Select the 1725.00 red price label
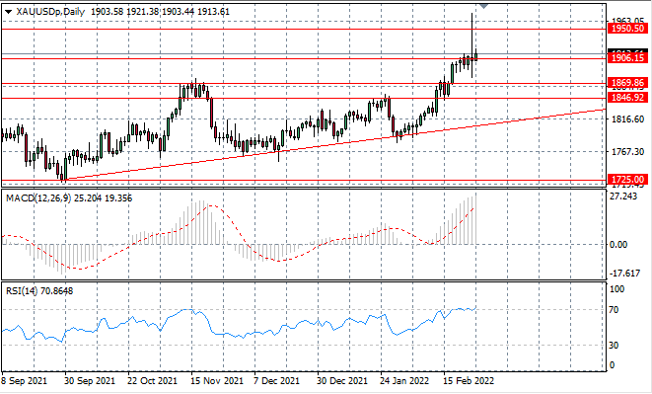 [628, 180]
